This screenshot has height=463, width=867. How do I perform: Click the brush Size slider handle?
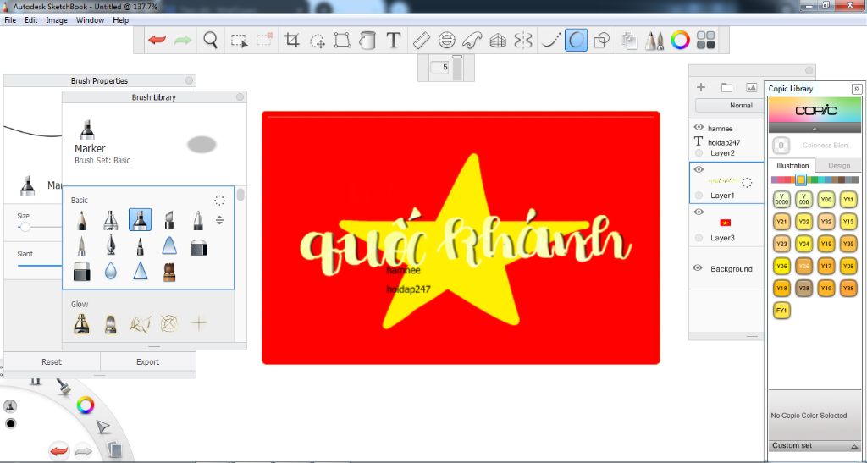point(25,227)
